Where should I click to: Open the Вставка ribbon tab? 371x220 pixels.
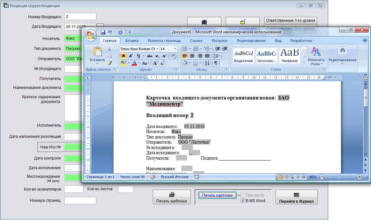(x=132, y=41)
